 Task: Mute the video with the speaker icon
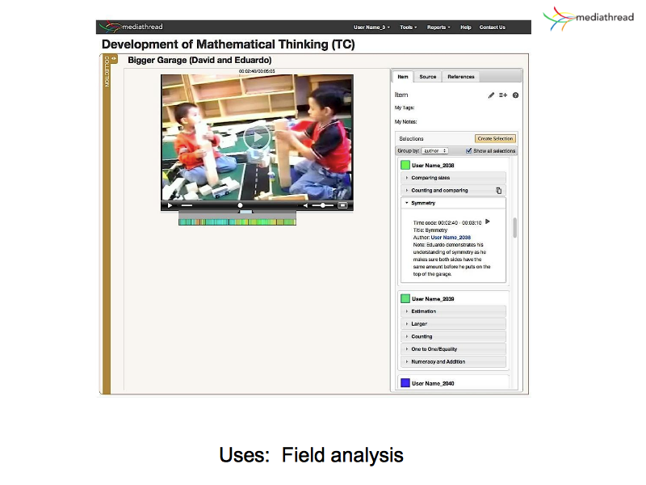click(x=306, y=205)
